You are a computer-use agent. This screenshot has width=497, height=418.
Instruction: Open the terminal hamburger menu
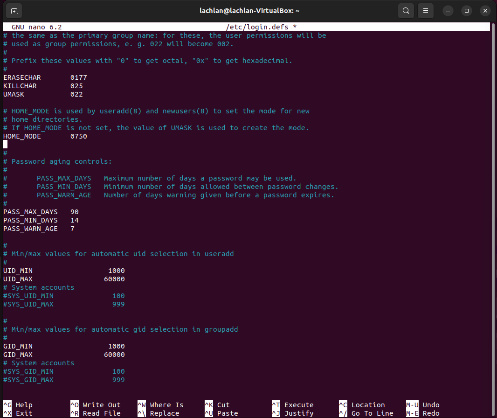coord(425,10)
